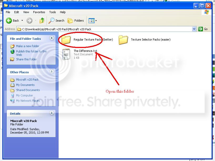This screenshot has width=215, height=161.
Task: Expand the Address bar dropdown arrow
Action: 194,29
